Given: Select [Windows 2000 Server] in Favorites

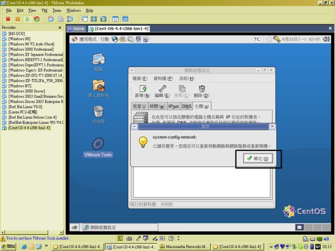Looking at the screenshot, I should pos(27,91).
